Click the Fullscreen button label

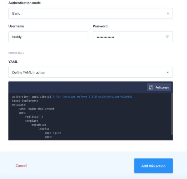162,88
